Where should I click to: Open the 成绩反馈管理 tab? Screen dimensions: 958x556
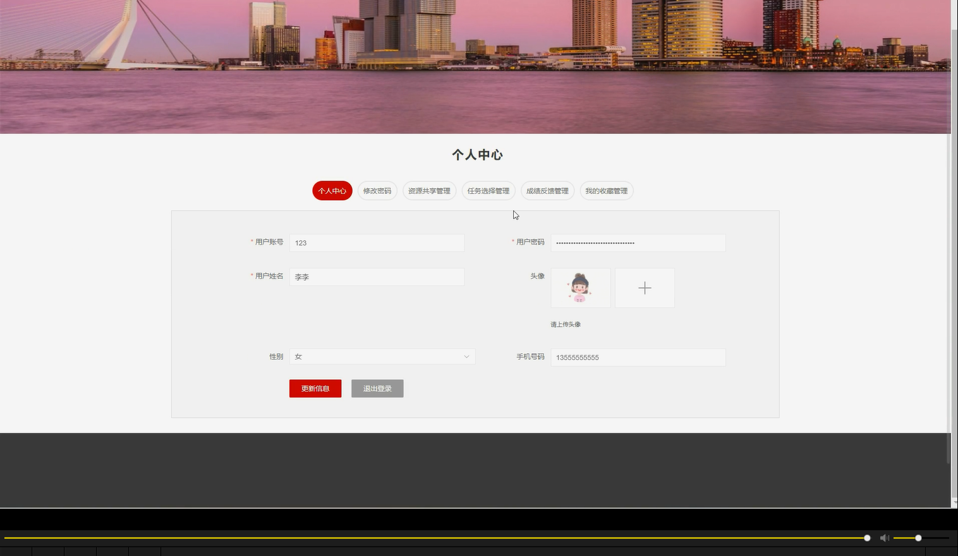pyautogui.click(x=547, y=190)
